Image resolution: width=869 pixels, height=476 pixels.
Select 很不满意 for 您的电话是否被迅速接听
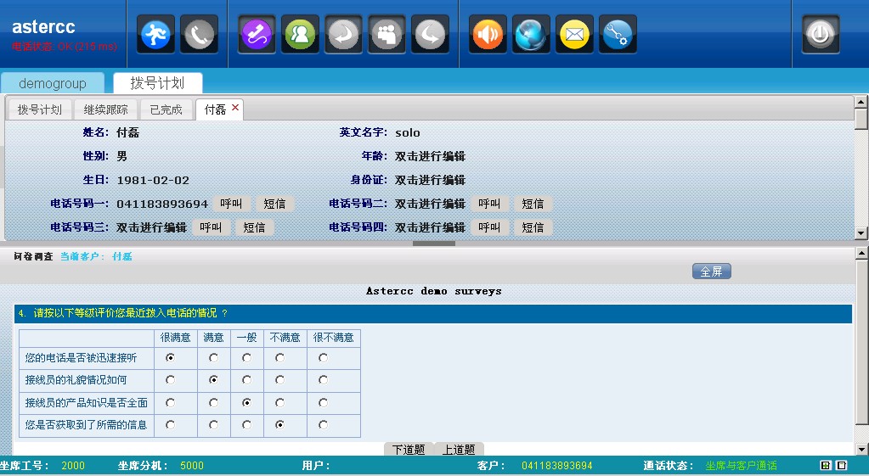click(323, 358)
